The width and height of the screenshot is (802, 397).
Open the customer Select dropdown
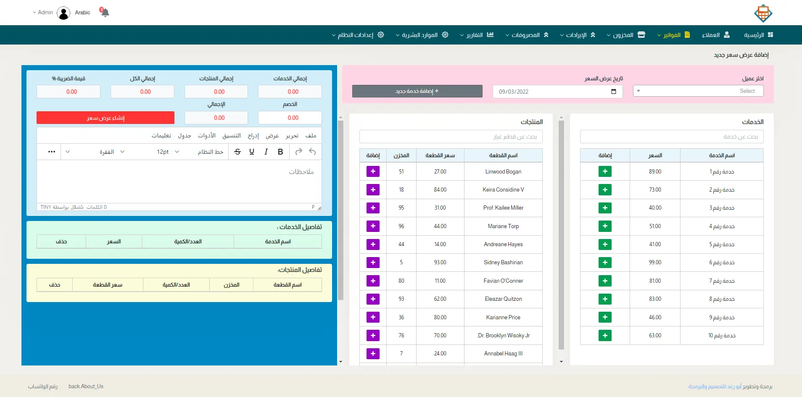(698, 91)
